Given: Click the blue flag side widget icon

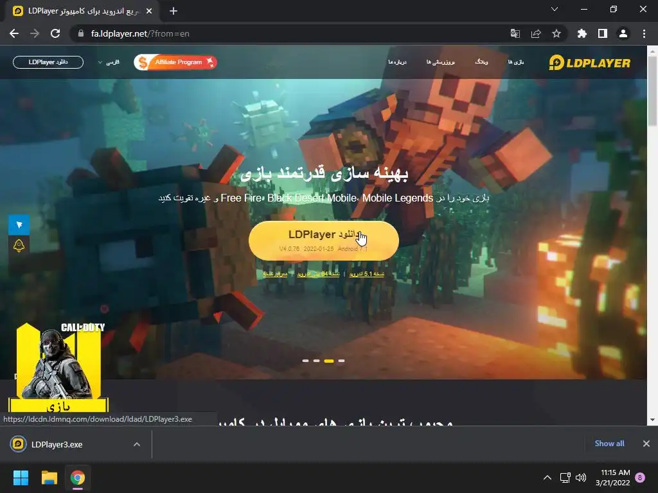Looking at the screenshot, I should tap(19, 225).
